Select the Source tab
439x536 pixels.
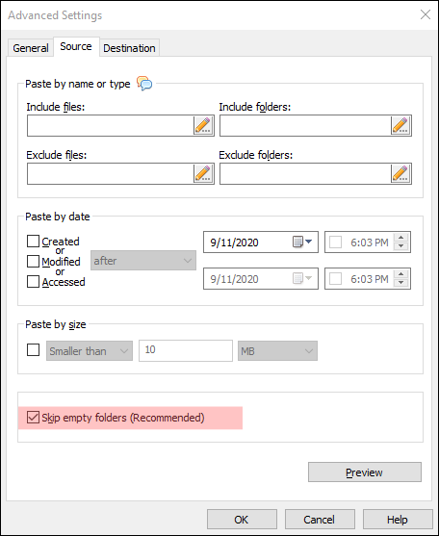click(76, 46)
